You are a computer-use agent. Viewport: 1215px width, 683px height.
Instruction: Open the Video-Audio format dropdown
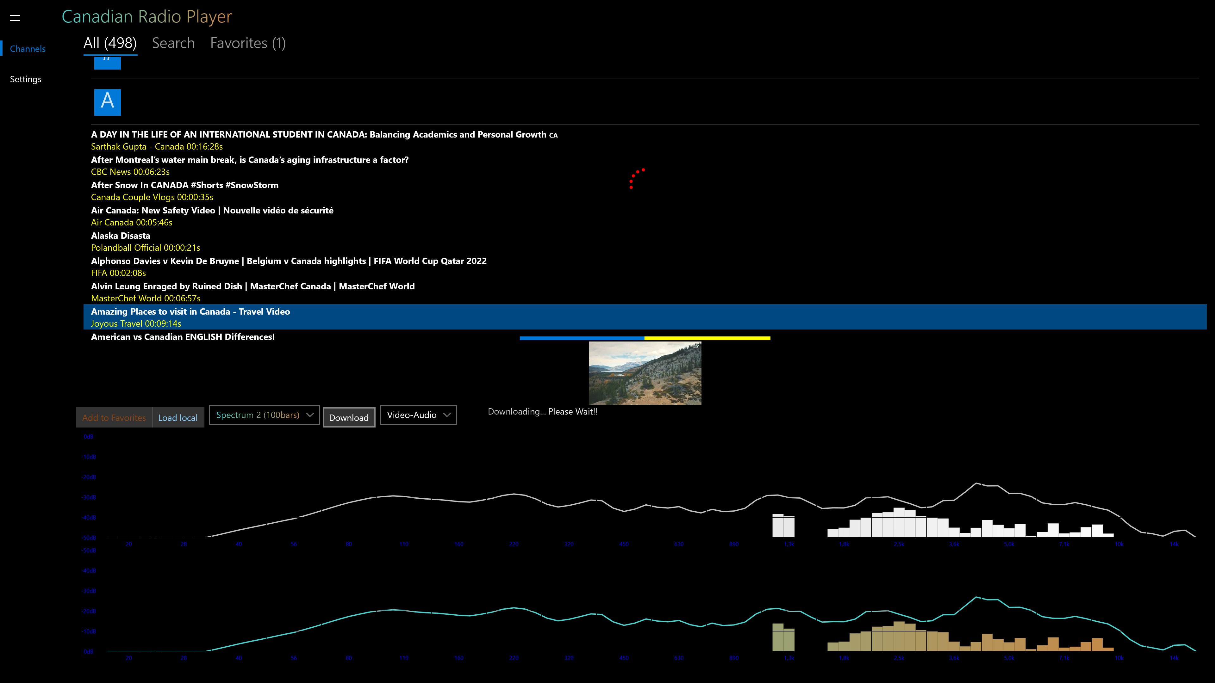(x=418, y=415)
